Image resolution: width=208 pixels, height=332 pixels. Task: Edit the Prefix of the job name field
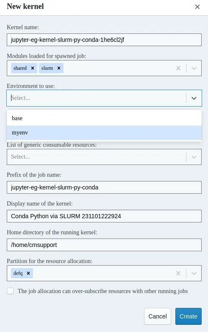pyautogui.click(x=104, y=187)
